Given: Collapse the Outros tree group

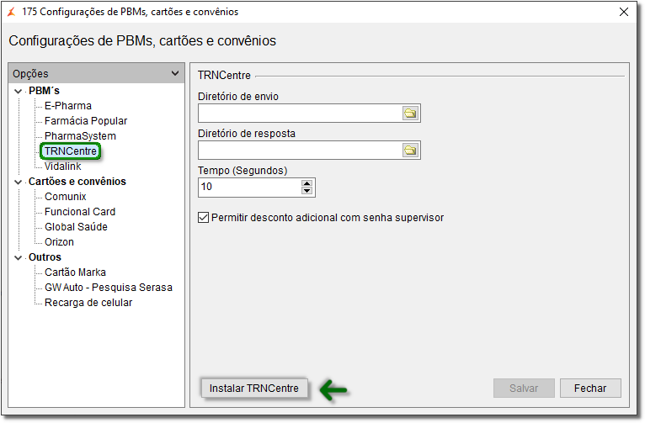Looking at the screenshot, I should point(19,257).
